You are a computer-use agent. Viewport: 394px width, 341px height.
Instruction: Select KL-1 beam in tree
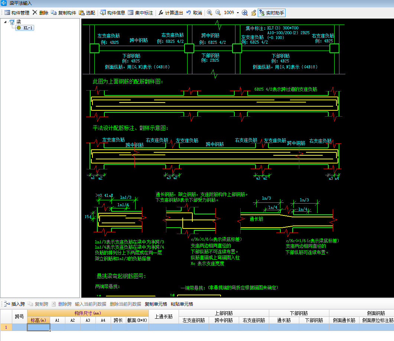pos(25,28)
